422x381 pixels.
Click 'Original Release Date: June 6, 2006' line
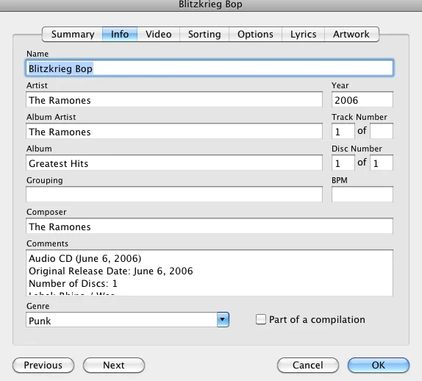coord(111,271)
